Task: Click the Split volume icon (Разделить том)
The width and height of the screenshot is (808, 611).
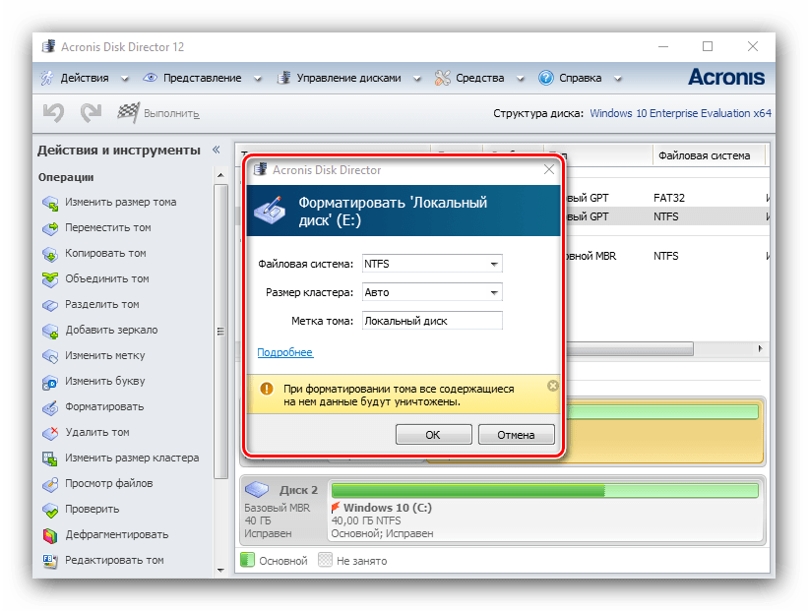Action: [x=50, y=305]
